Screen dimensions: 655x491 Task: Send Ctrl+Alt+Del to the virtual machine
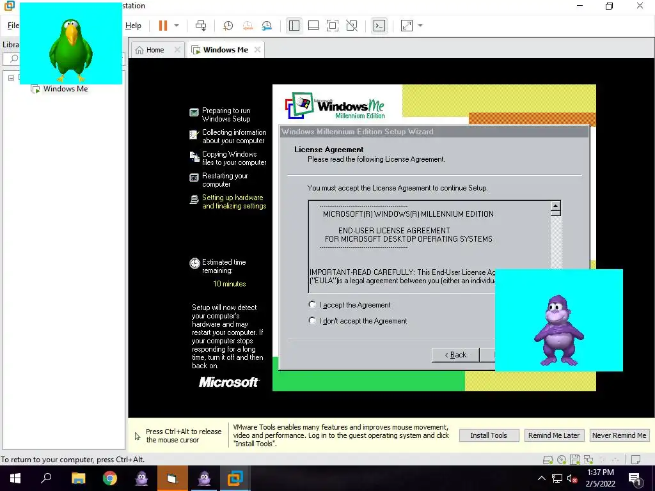tap(201, 26)
